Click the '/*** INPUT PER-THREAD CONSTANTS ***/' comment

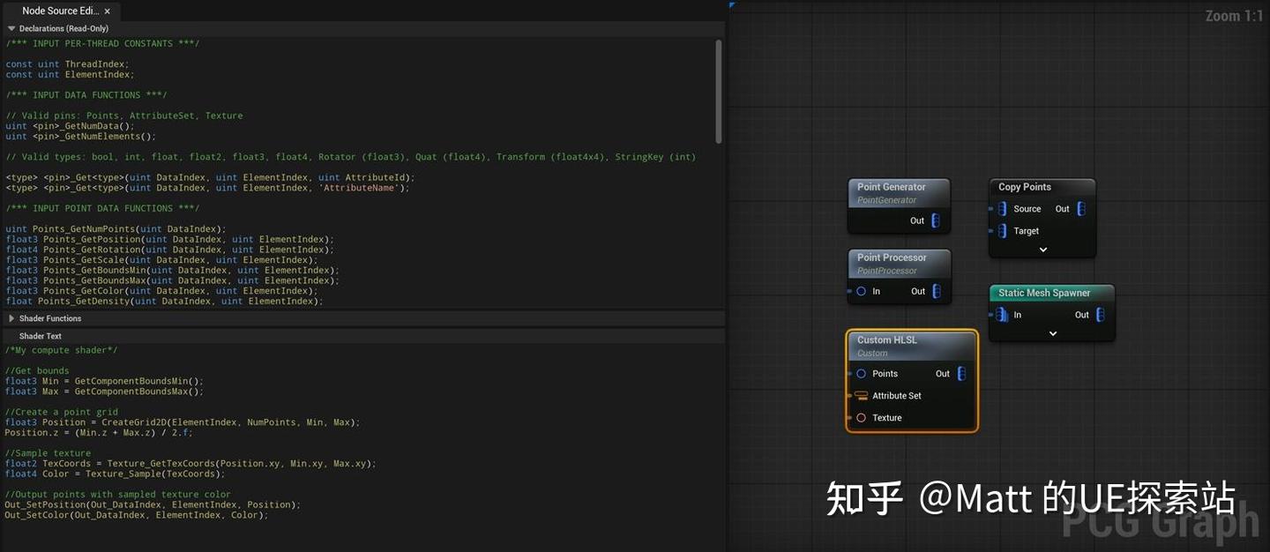[x=102, y=43]
